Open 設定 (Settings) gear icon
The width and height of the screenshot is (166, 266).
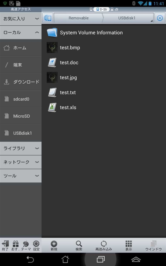[36, 245]
